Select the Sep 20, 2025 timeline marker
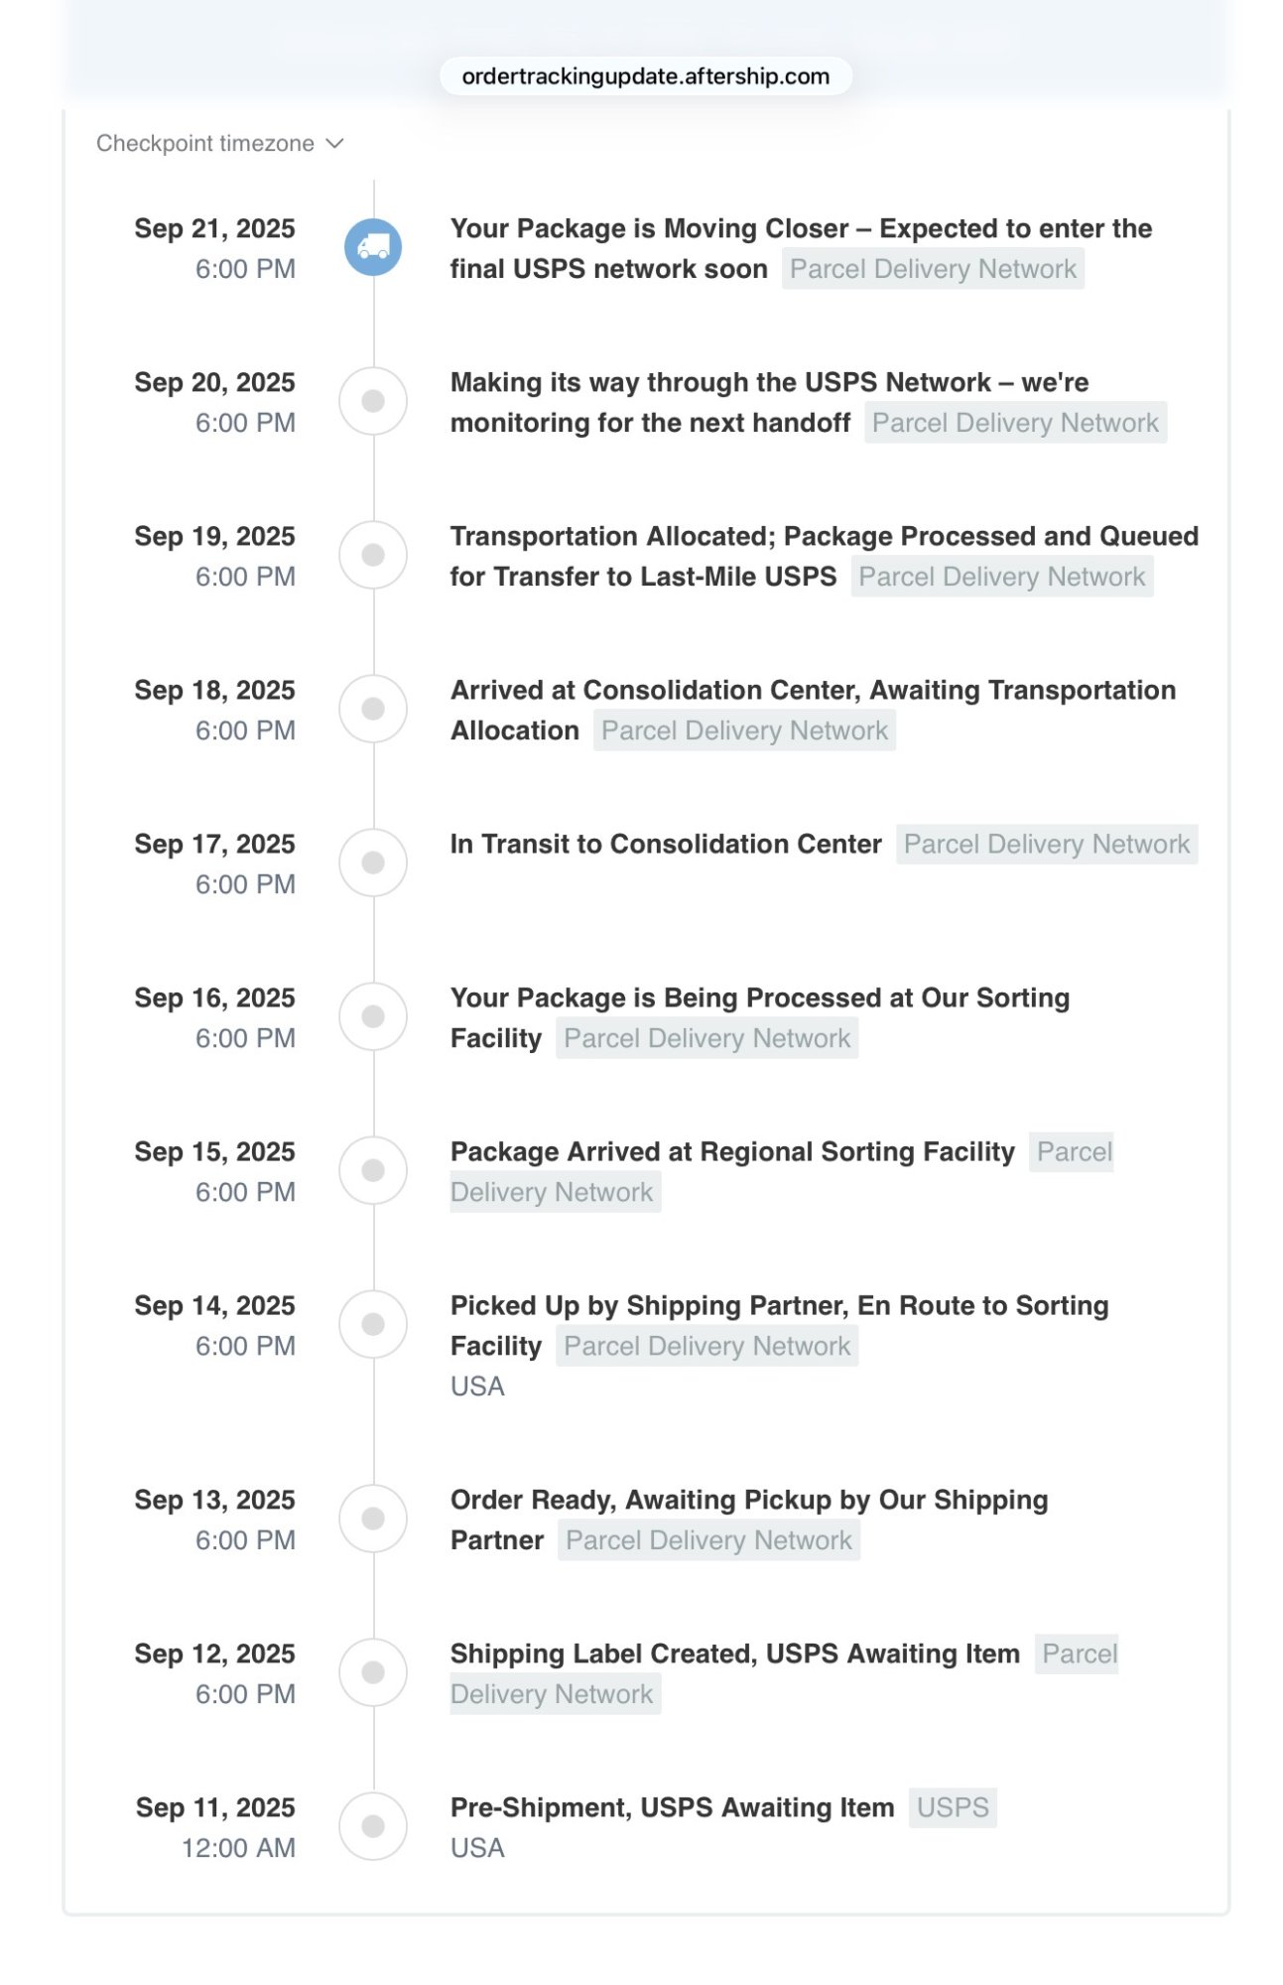The image size is (1283, 1985). (x=373, y=401)
